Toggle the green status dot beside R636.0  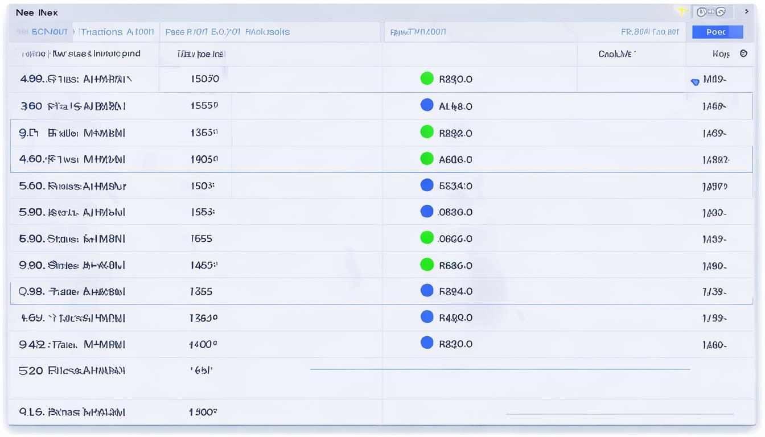pyautogui.click(x=427, y=265)
